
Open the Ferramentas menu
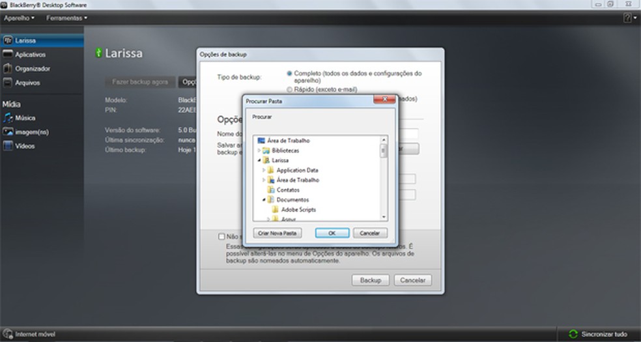coord(66,18)
